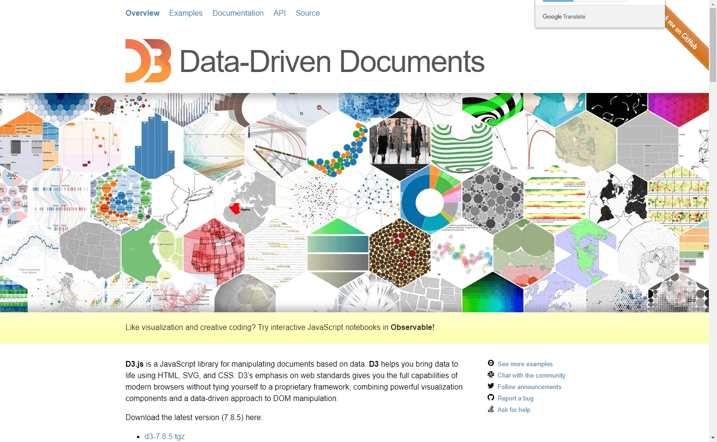Click the Observable icon beside See more examples
Screen dimensions: 717x442
tap(491, 363)
